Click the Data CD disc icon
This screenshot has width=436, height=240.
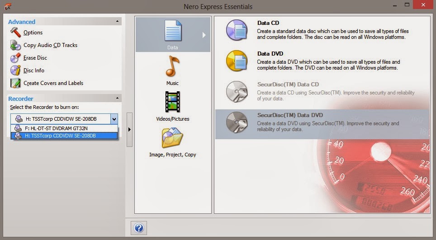pos(237,30)
